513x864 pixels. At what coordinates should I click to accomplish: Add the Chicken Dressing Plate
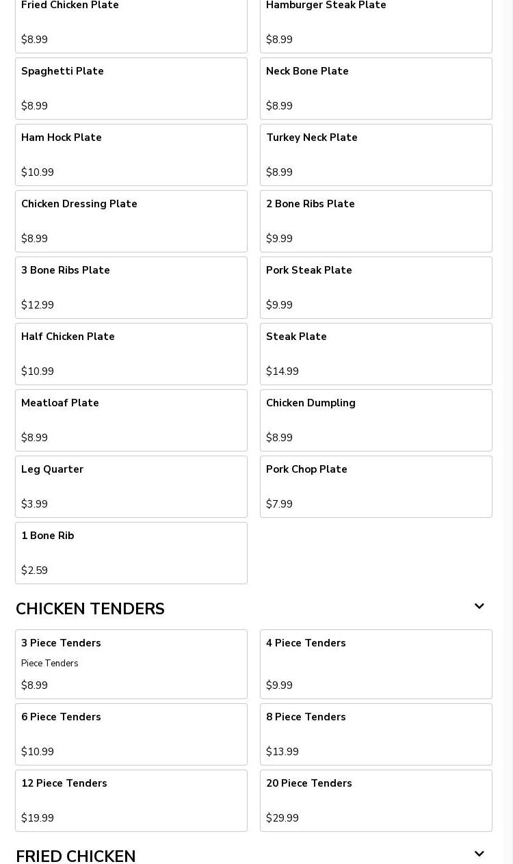click(131, 222)
